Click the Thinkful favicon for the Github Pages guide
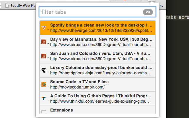This screenshot has height=118, width=189. 44,99
